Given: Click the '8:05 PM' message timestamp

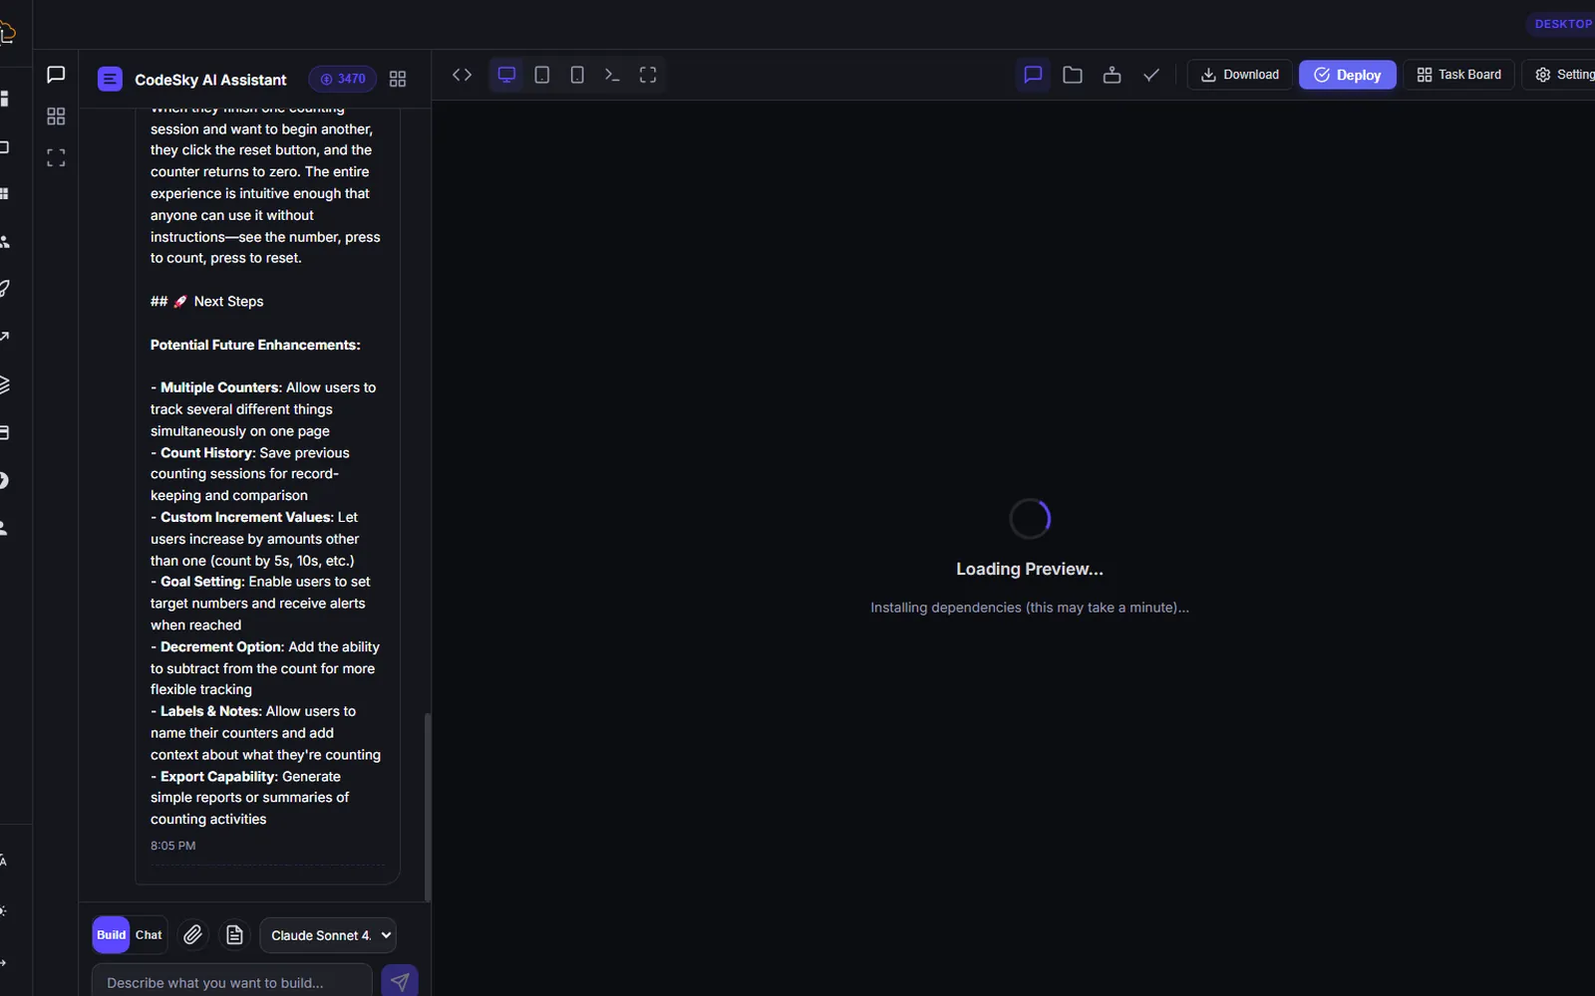Looking at the screenshot, I should point(172,846).
